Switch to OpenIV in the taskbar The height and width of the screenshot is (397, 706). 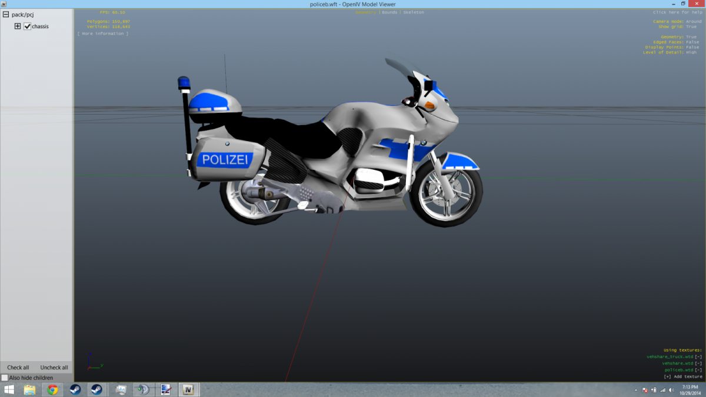[x=188, y=389]
